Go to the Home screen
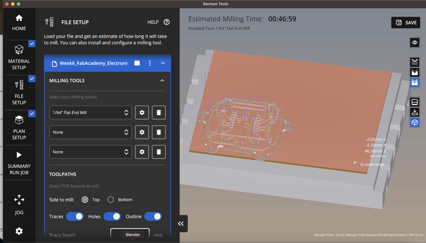Image resolution: width=426 pixels, height=243 pixels. point(19,23)
